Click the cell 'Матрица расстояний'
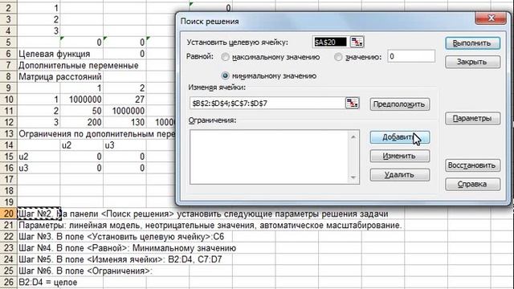 [x=60, y=77]
